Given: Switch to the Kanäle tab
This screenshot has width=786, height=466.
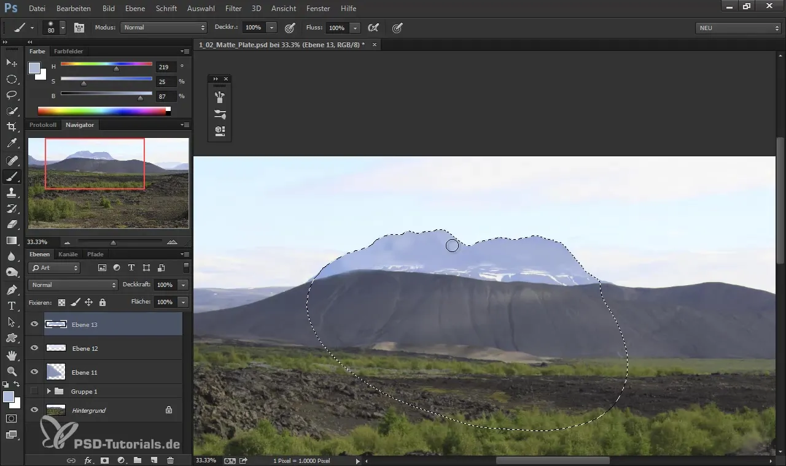Looking at the screenshot, I should click(x=68, y=254).
